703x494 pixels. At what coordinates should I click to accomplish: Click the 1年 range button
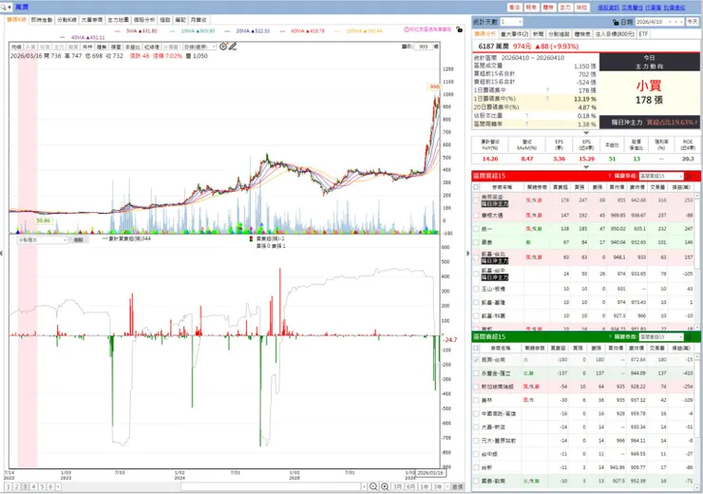click(424, 486)
